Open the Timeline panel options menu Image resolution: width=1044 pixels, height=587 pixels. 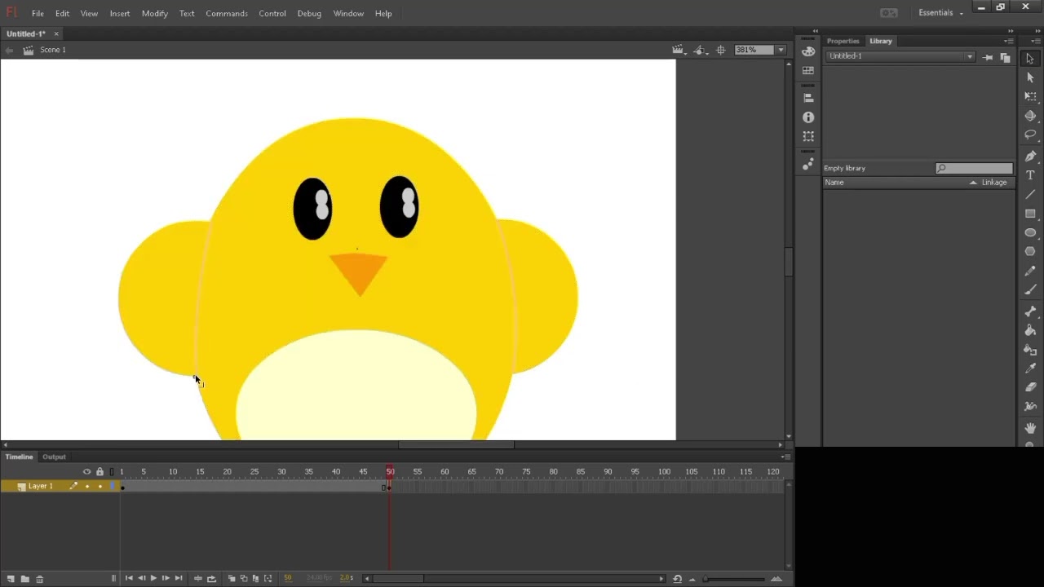(x=785, y=457)
